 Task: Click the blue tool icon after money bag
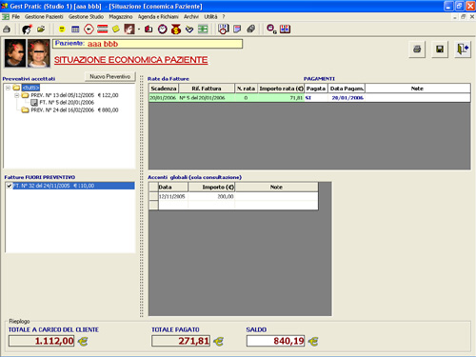pos(189,30)
